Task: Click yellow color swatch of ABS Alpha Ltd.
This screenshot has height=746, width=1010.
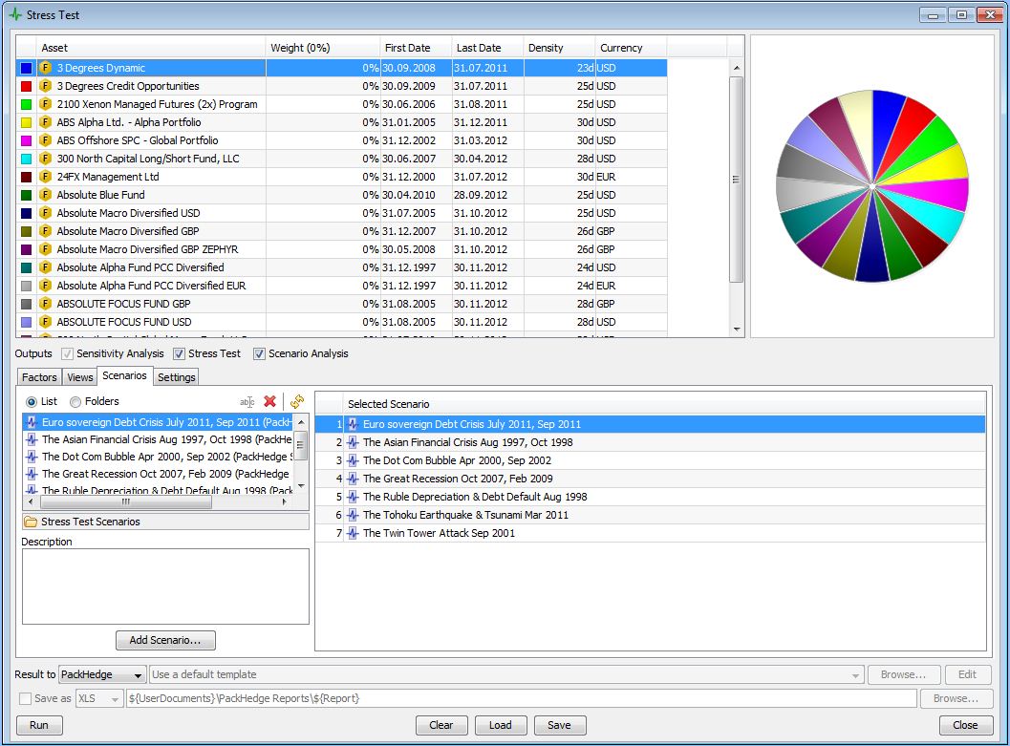Action: coord(27,121)
